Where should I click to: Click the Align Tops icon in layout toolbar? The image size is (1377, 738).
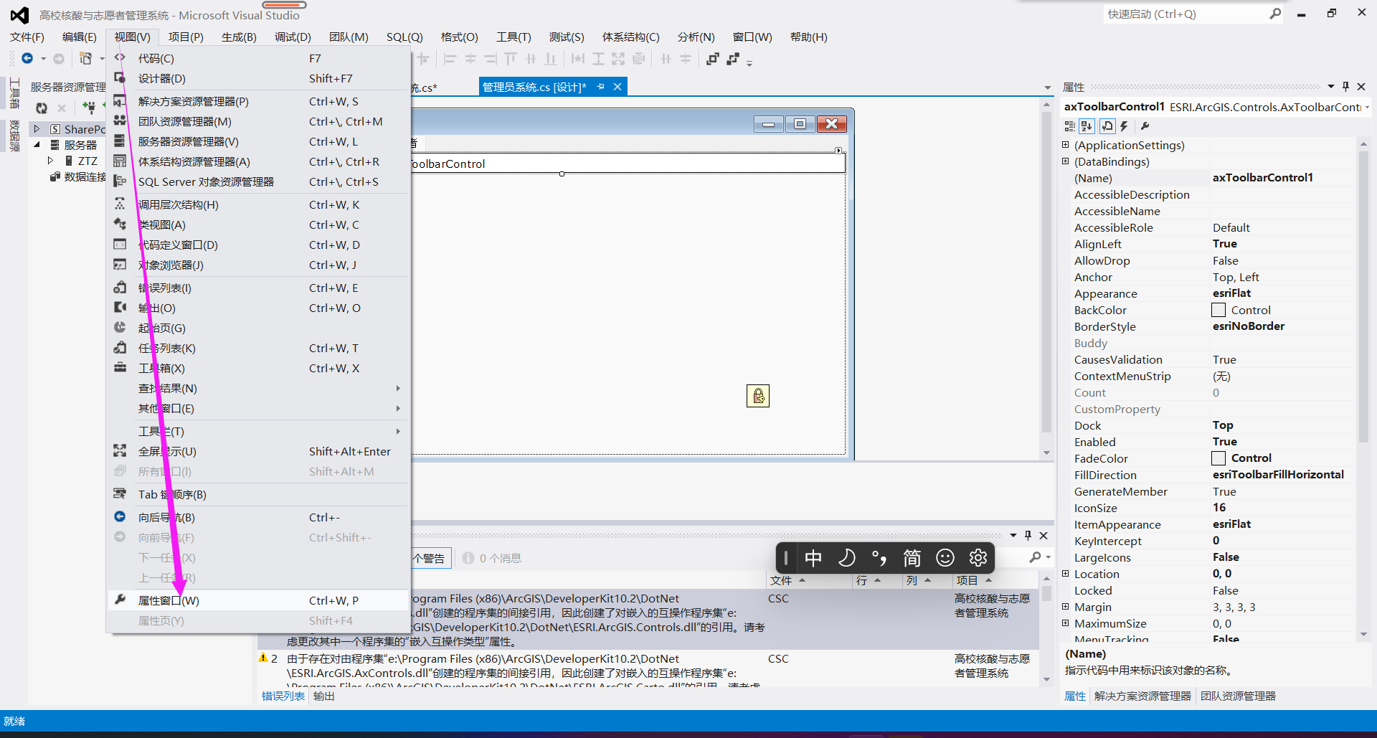pos(510,59)
